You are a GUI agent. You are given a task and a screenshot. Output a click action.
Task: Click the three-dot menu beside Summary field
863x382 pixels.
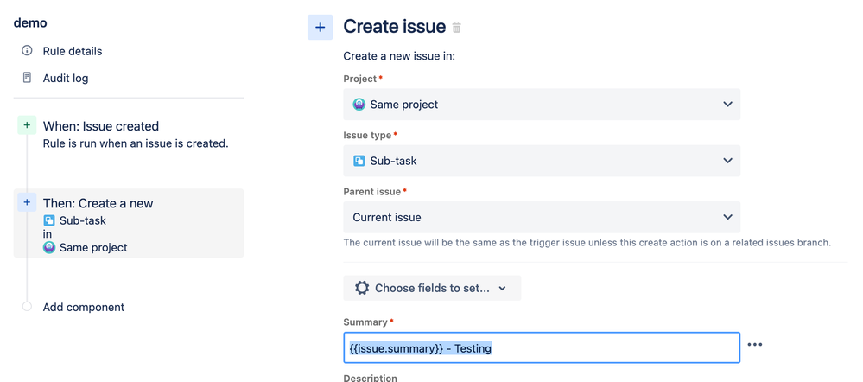click(755, 345)
